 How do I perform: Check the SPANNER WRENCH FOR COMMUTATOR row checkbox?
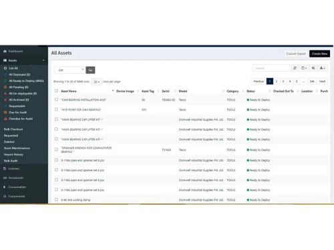tap(56, 149)
